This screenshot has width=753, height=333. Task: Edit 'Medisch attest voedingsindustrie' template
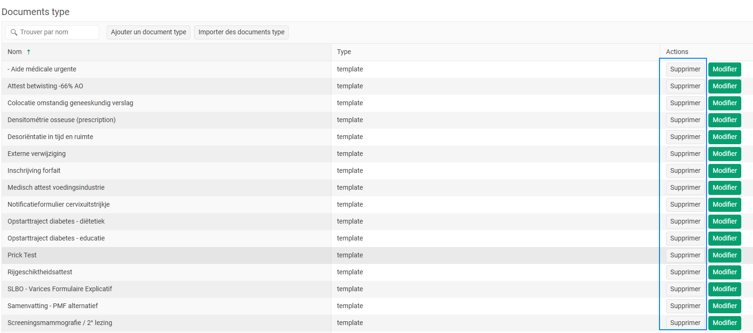click(x=724, y=188)
